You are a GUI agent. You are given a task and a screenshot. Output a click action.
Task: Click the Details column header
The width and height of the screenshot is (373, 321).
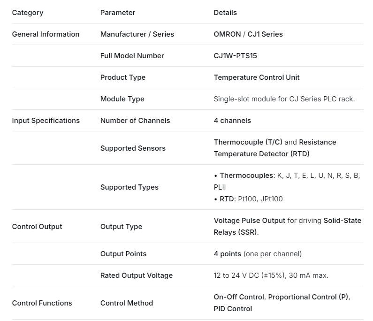click(225, 13)
